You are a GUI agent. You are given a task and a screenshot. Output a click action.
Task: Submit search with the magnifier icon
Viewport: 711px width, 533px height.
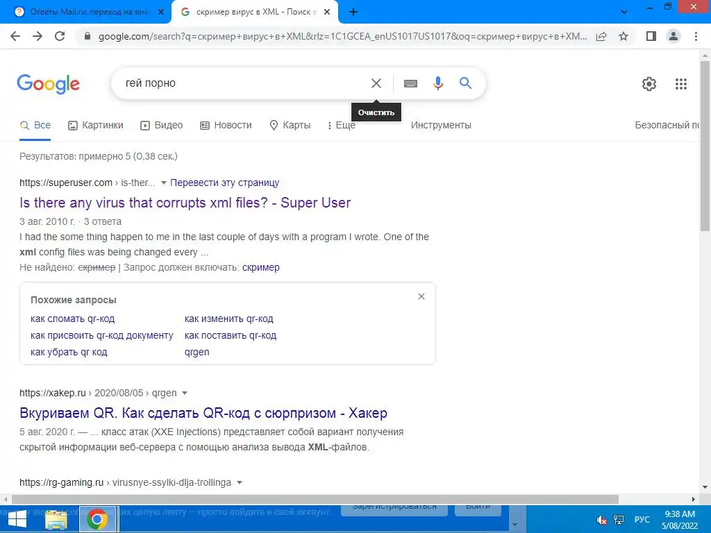pyautogui.click(x=465, y=83)
